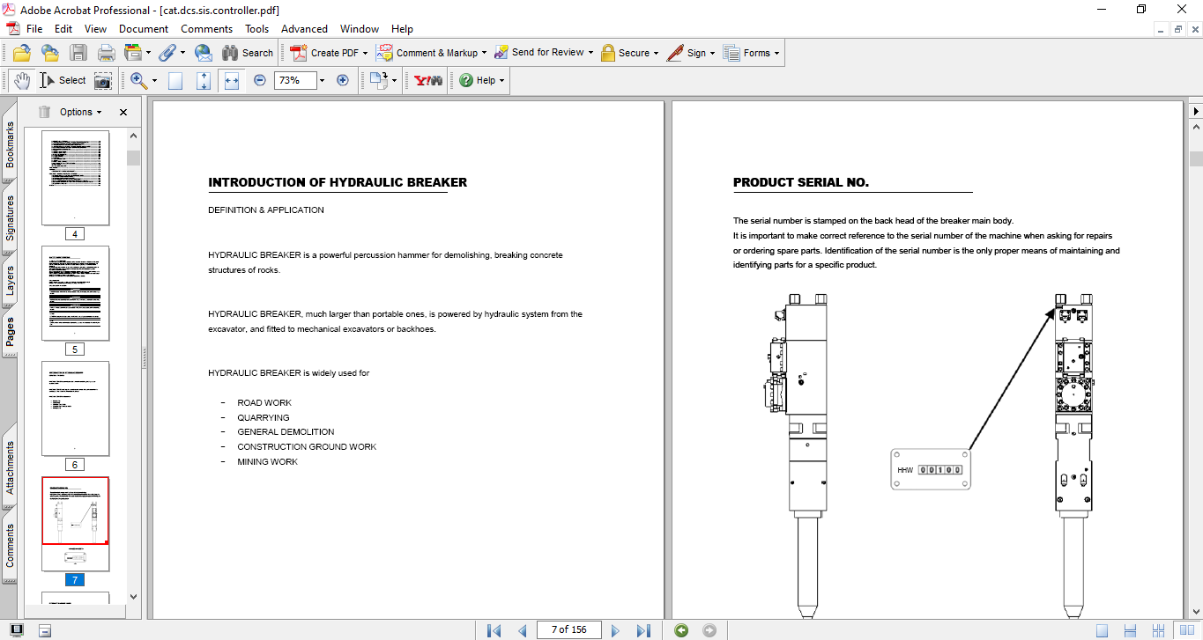The height and width of the screenshot is (640, 1203).
Task: Click the Save icon in toolbar
Action: tap(78, 53)
